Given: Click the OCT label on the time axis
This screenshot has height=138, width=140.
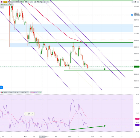Looking at the screenshot, I should [x=3, y=137].
